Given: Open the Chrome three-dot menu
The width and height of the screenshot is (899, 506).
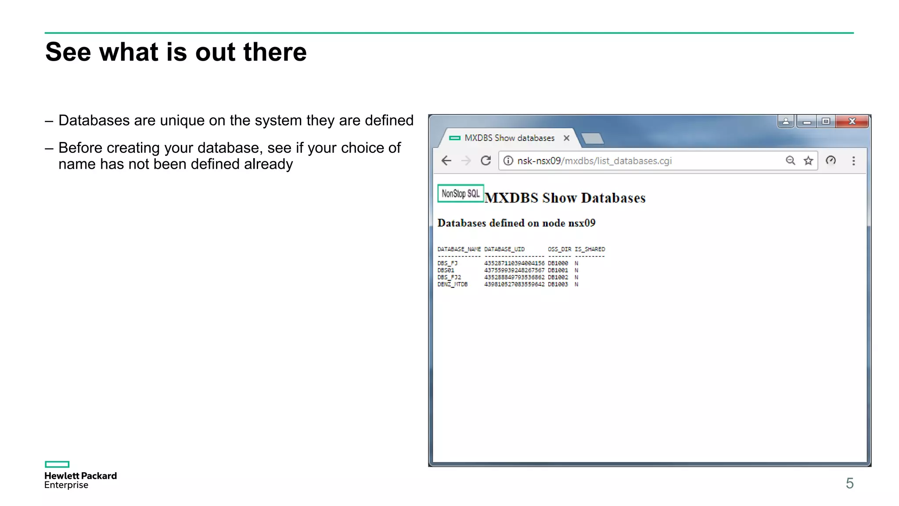Looking at the screenshot, I should tap(853, 161).
